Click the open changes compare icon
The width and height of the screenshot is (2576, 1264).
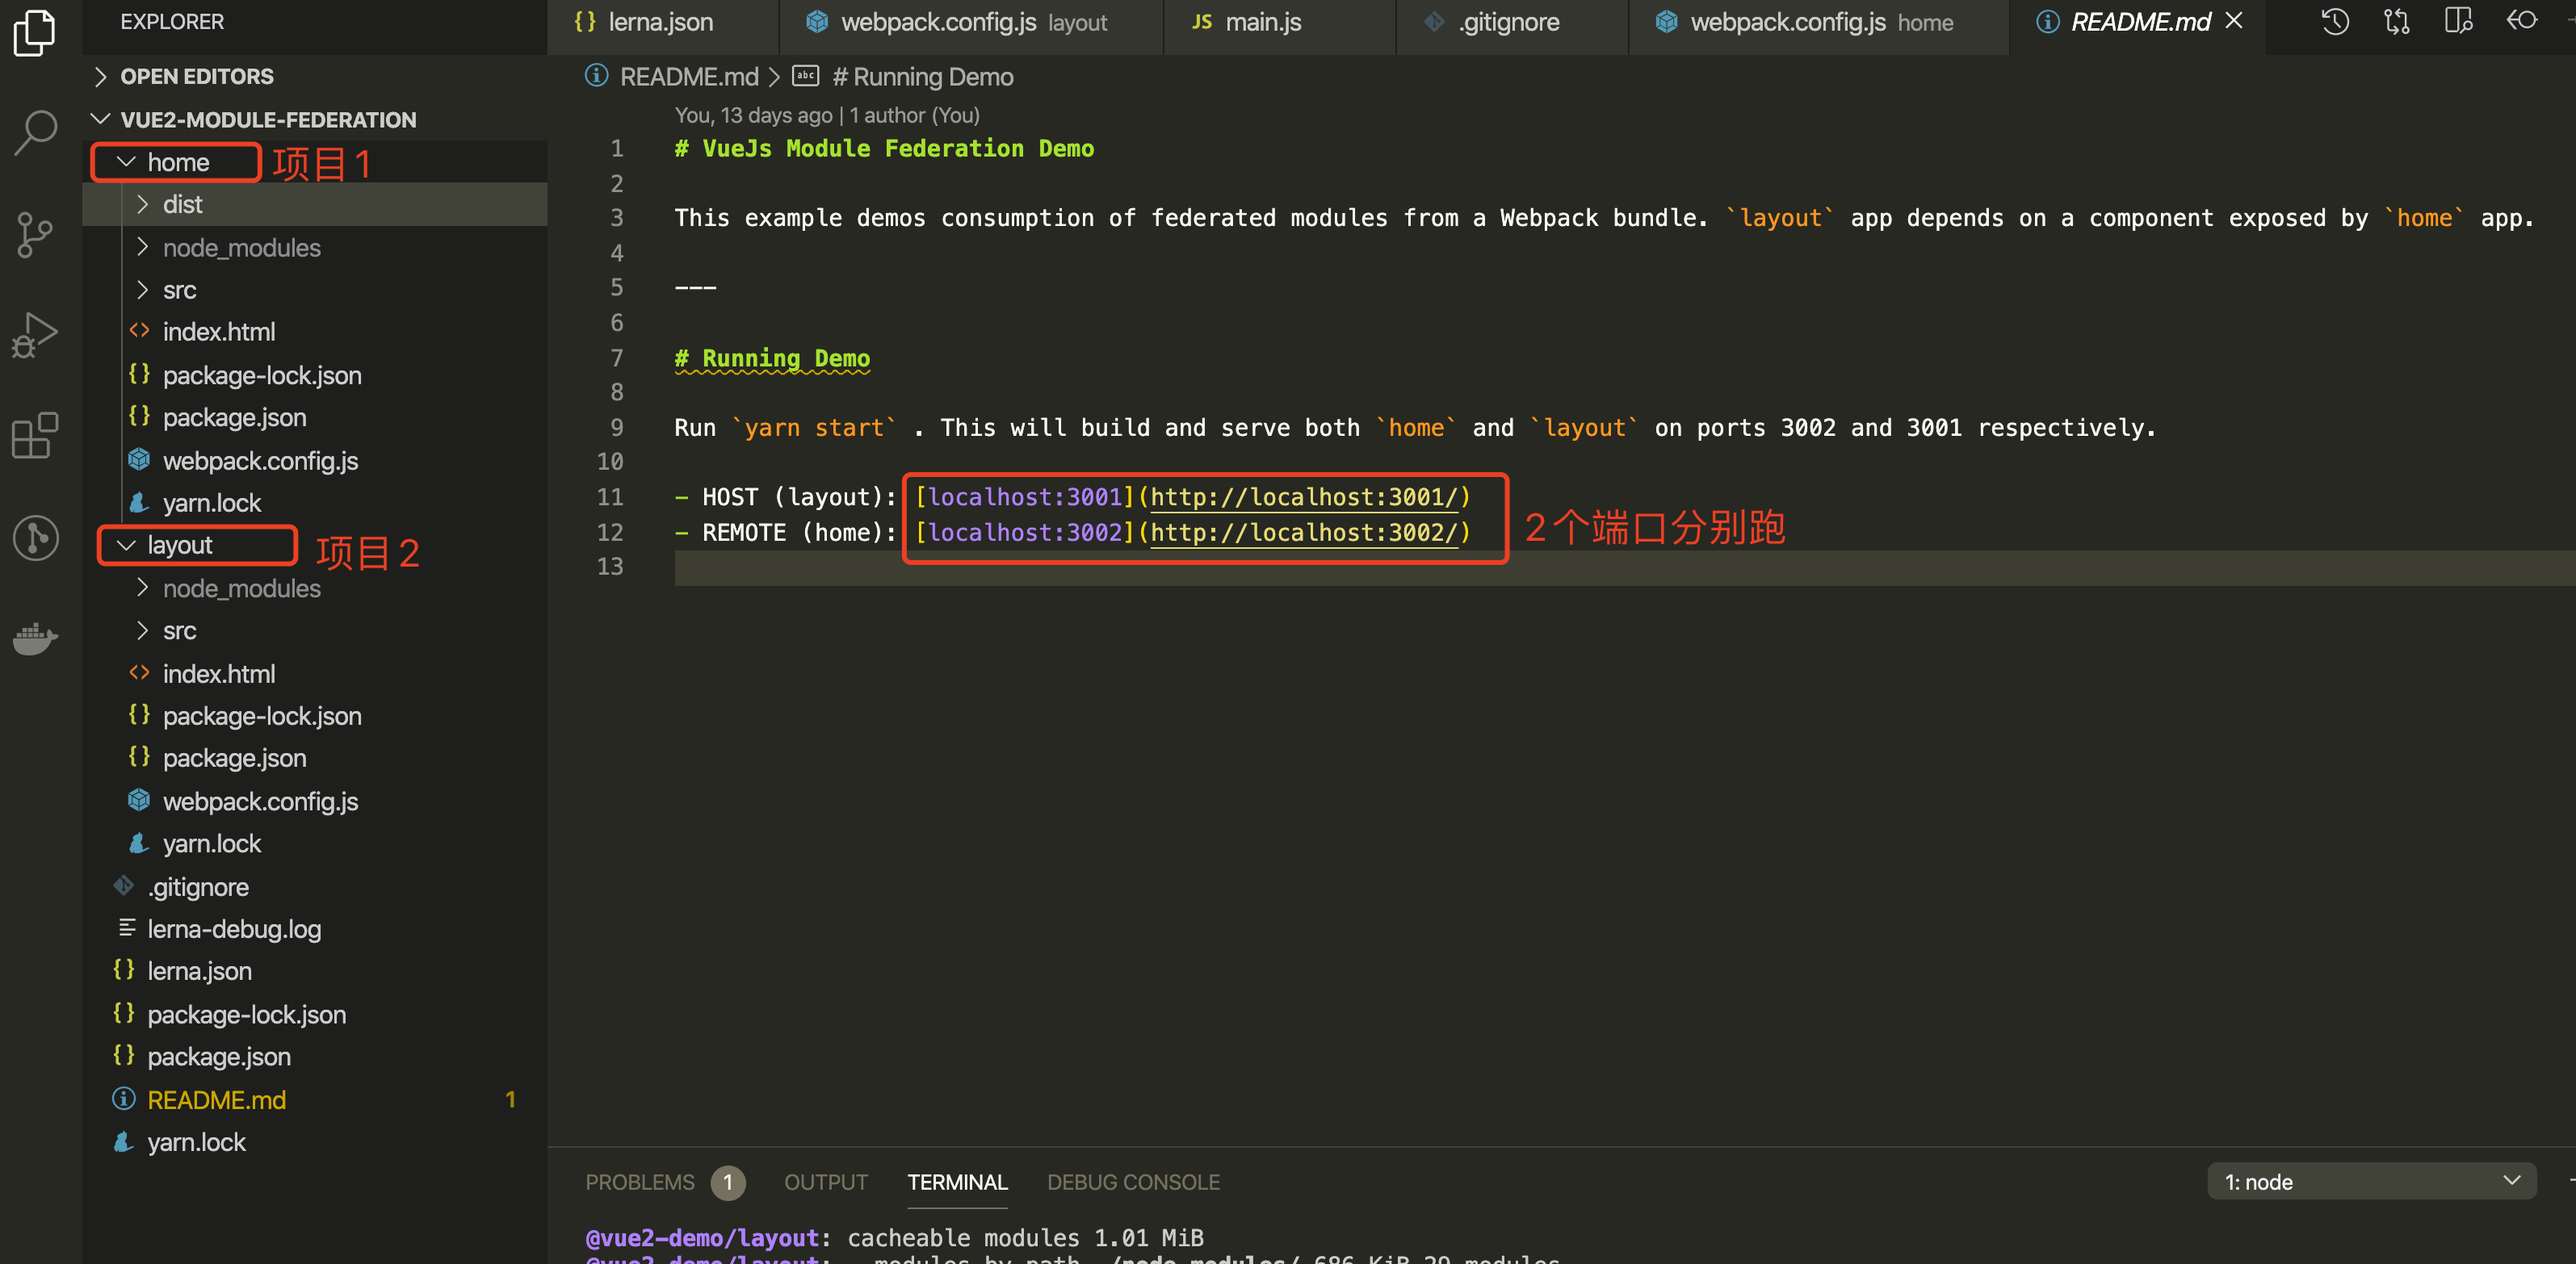(x=2397, y=22)
